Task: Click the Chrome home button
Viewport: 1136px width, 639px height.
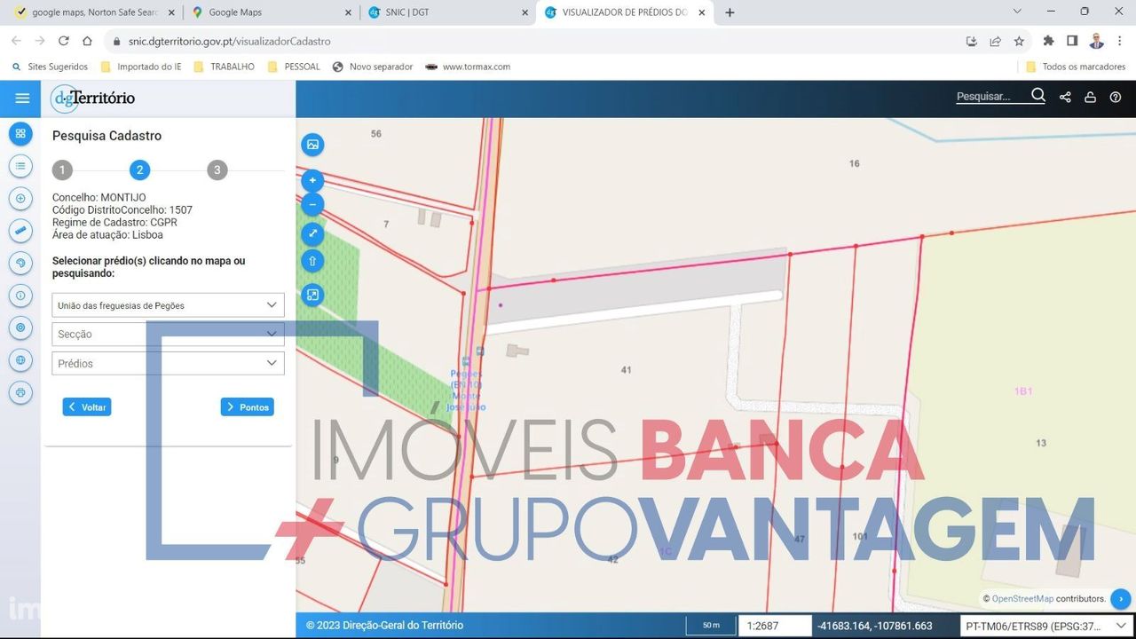Action: tap(87, 41)
